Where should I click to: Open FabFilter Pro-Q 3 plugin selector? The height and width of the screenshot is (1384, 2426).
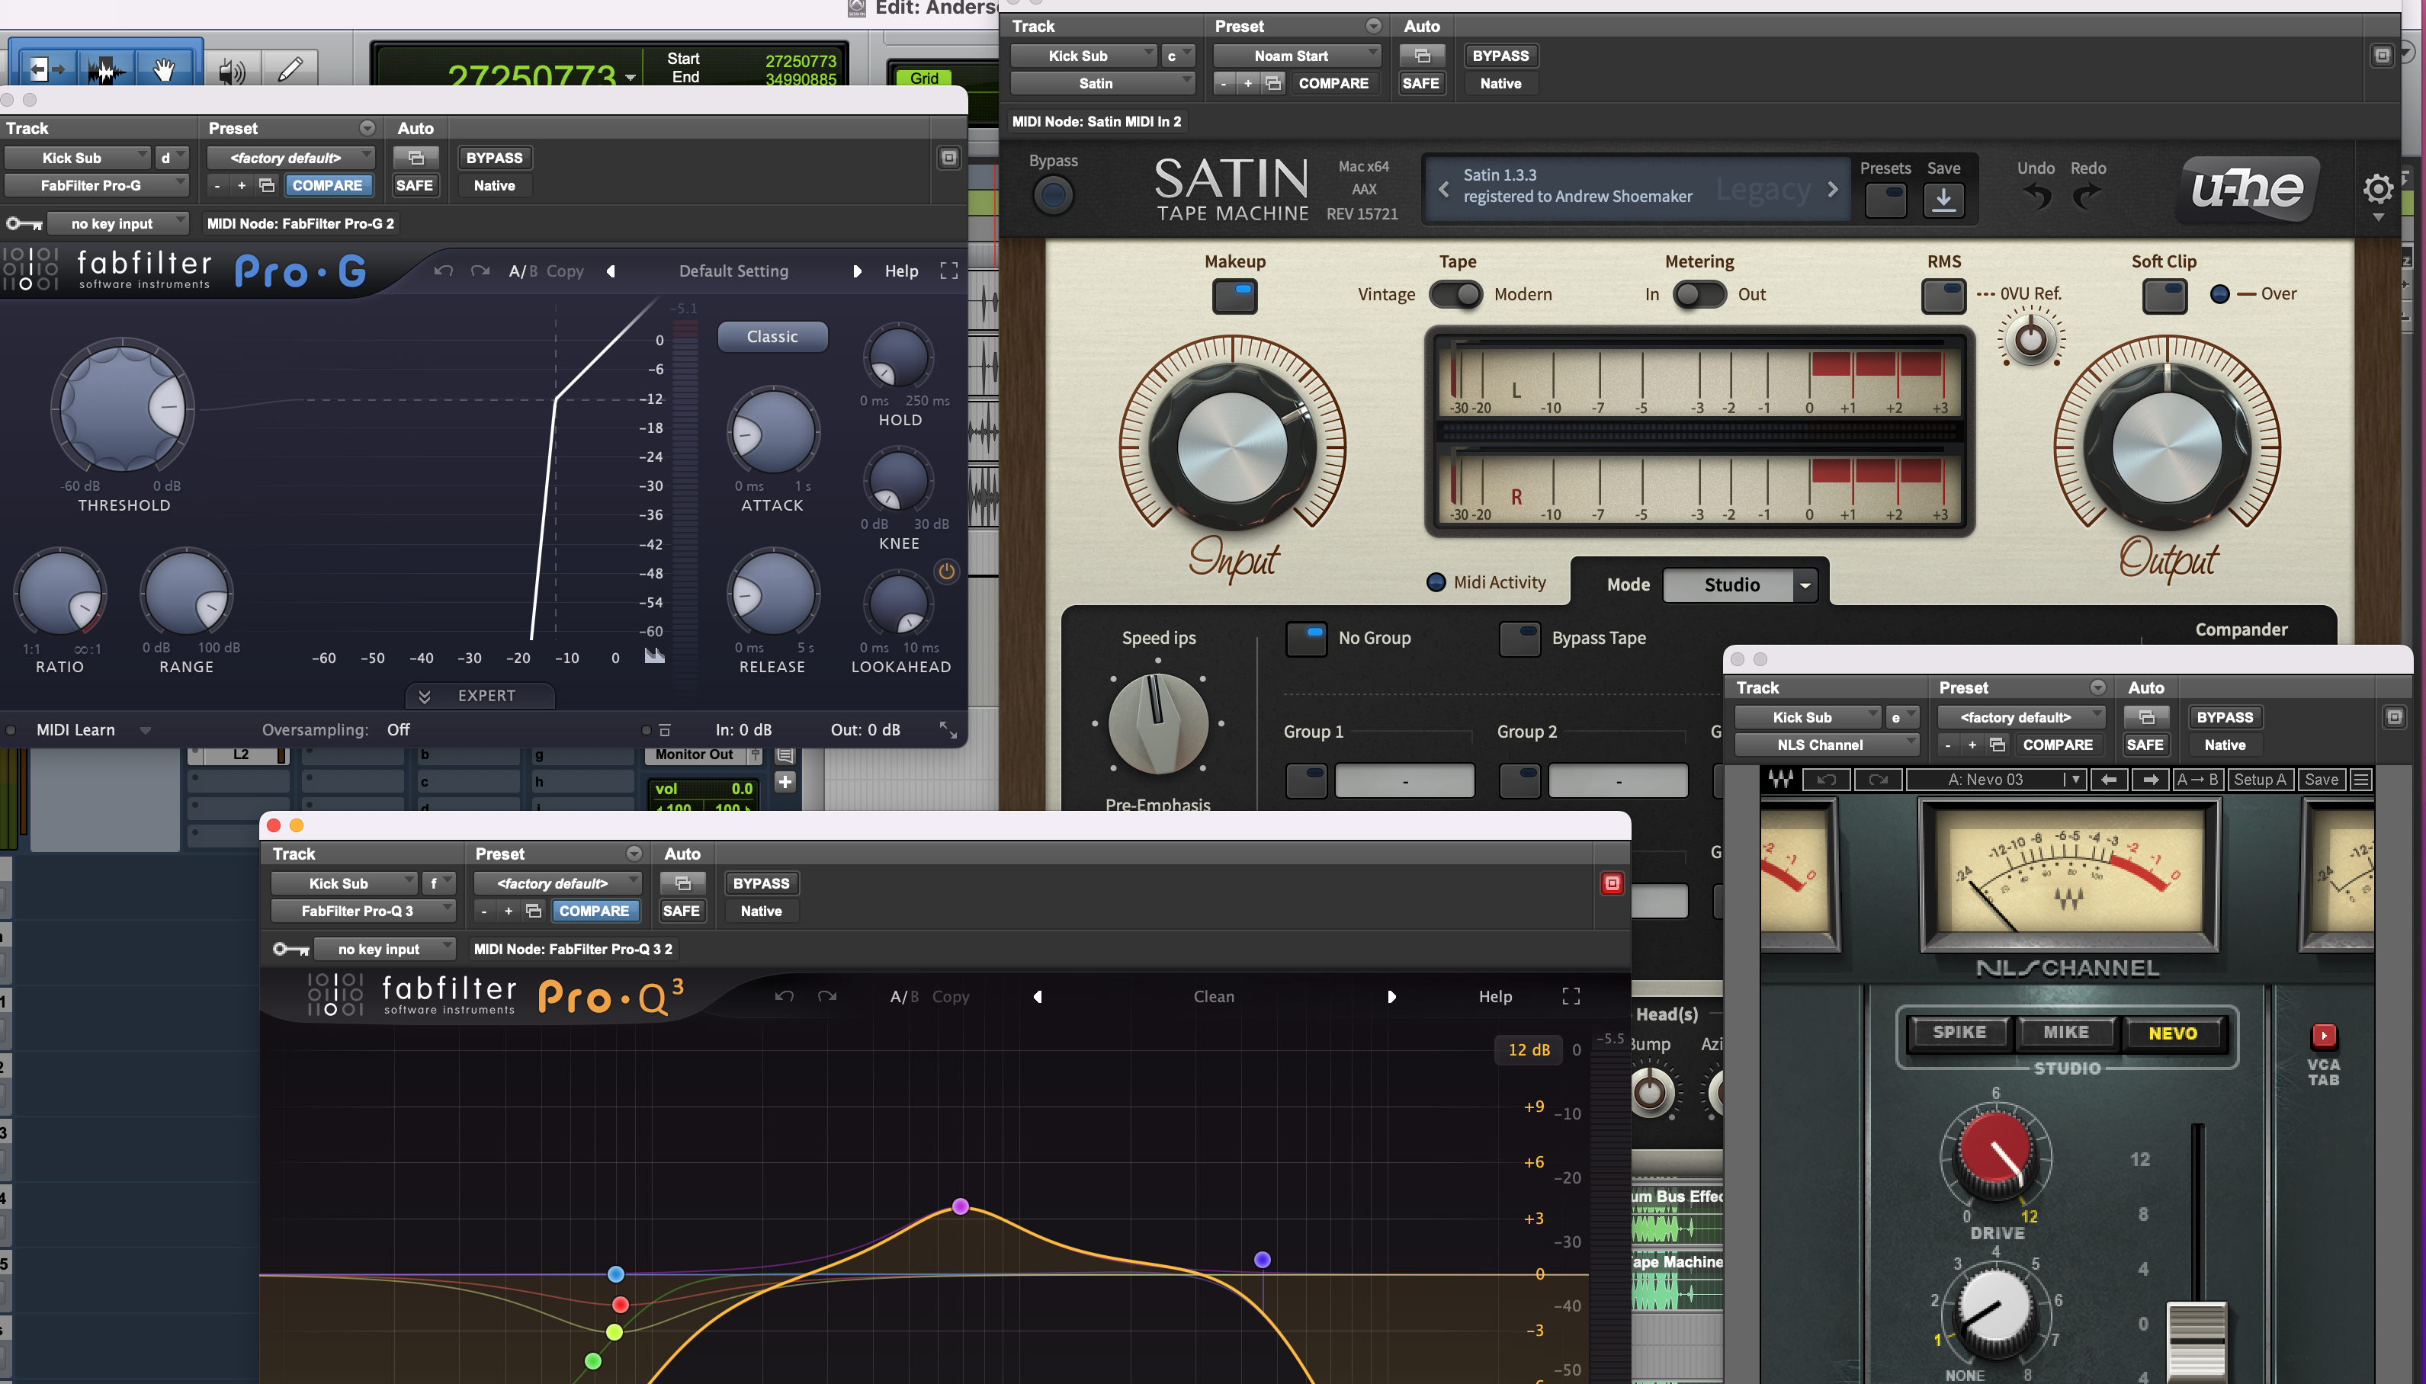tap(363, 911)
